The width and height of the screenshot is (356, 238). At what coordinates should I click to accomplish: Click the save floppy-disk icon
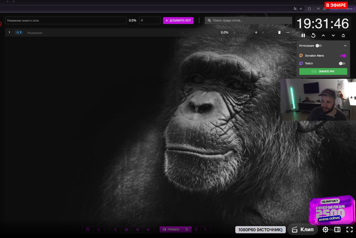[126, 230]
